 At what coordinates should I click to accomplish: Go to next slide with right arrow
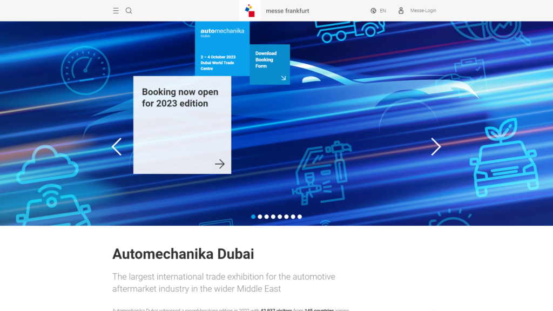tap(436, 147)
